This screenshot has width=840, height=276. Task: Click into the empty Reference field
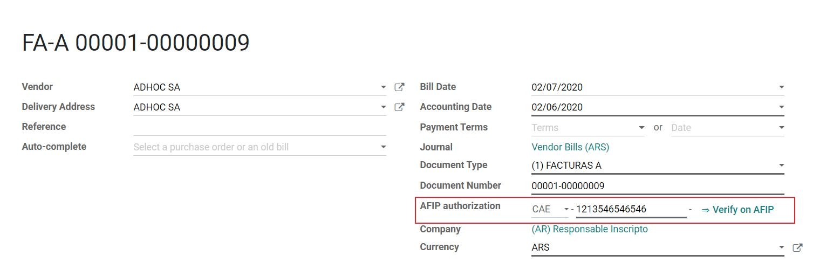[259, 127]
